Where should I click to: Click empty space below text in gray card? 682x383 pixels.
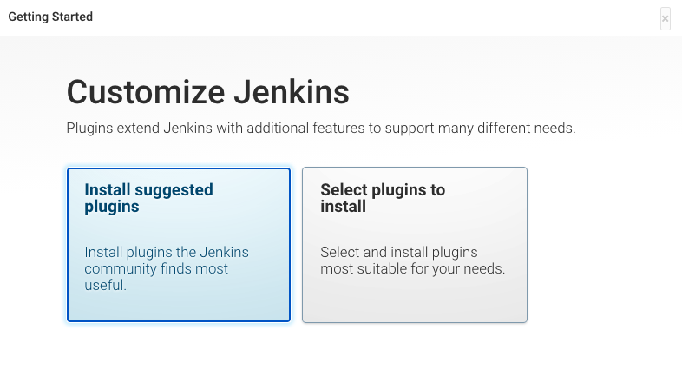(x=414, y=302)
